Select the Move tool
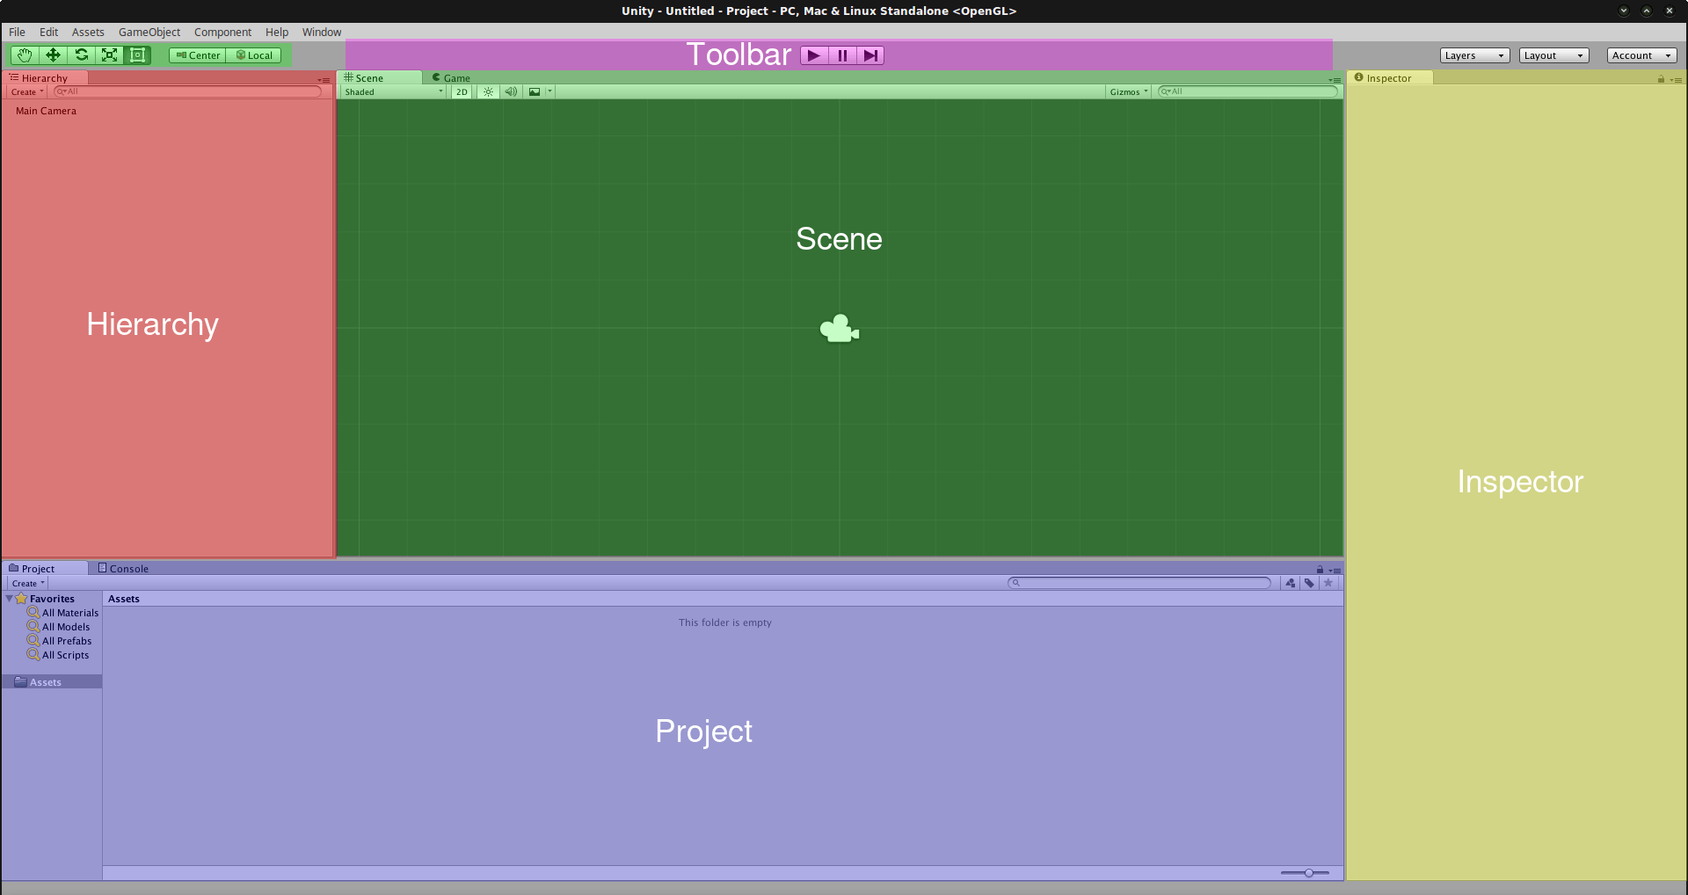This screenshot has height=895, width=1688. pos(53,55)
